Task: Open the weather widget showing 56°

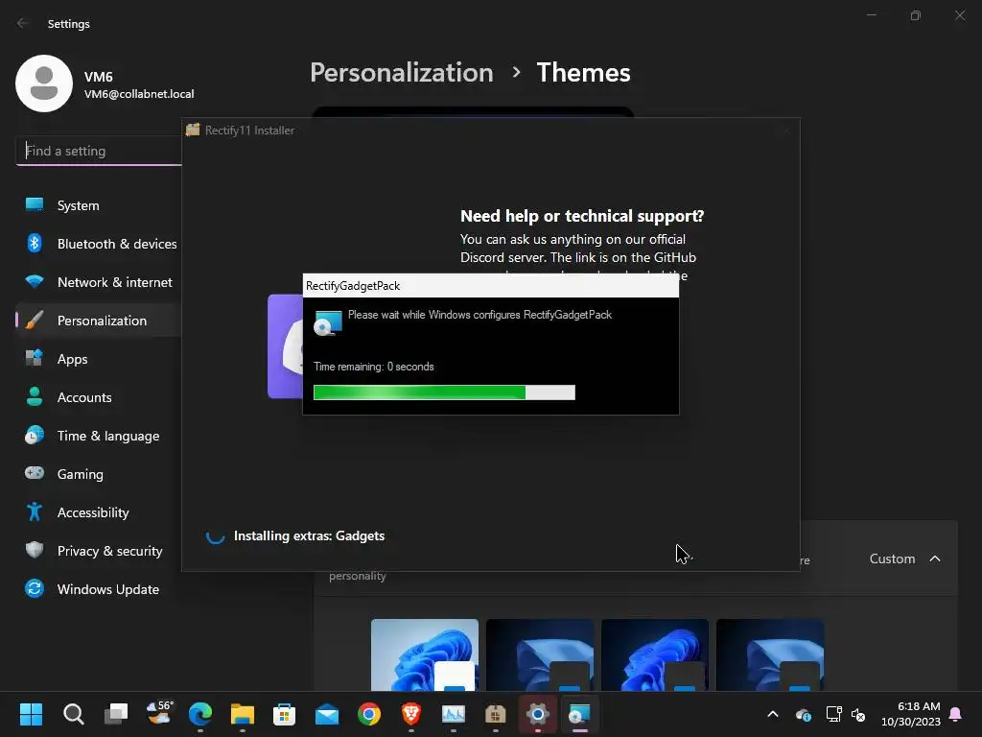Action: pos(159,713)
